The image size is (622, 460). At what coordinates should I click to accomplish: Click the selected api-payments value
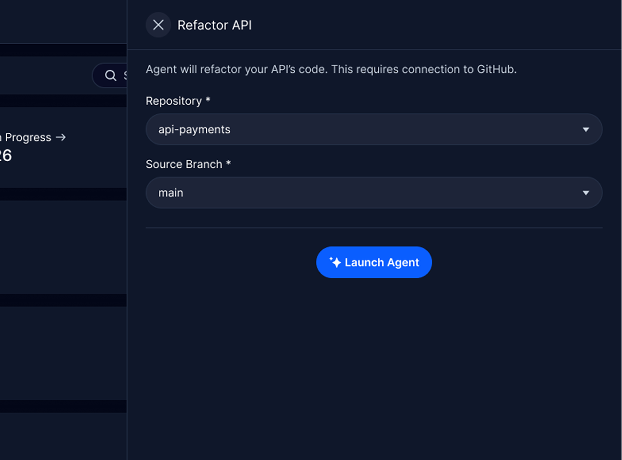point(194,129)
